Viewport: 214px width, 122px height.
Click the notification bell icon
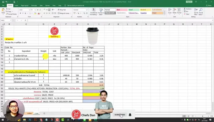point(130,115)
